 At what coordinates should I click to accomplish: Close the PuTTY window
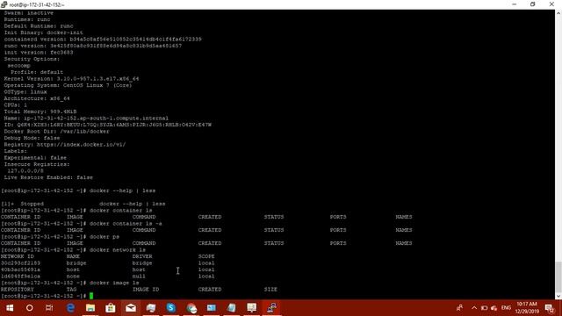[x=551, y=4]
